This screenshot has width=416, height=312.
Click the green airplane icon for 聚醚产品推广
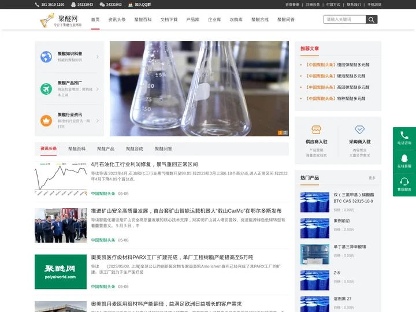pyautogui.click(x=46, y=88)
